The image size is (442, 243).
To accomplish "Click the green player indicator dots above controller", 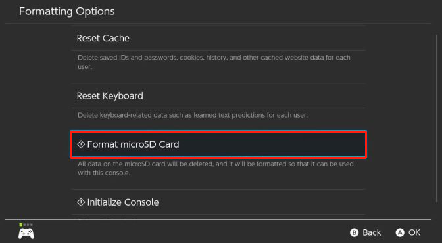I will [x=26, y=225].
